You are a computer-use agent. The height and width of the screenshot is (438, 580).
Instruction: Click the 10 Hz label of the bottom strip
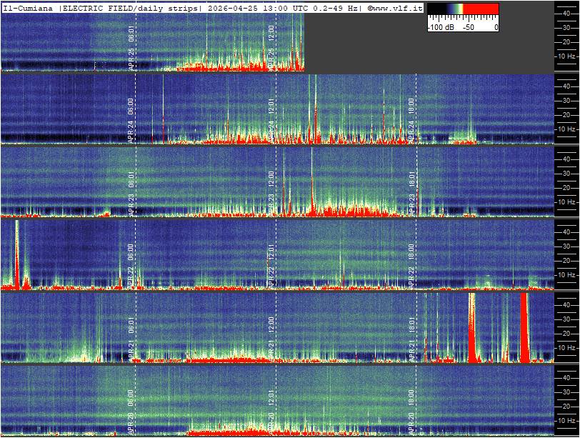566,420
